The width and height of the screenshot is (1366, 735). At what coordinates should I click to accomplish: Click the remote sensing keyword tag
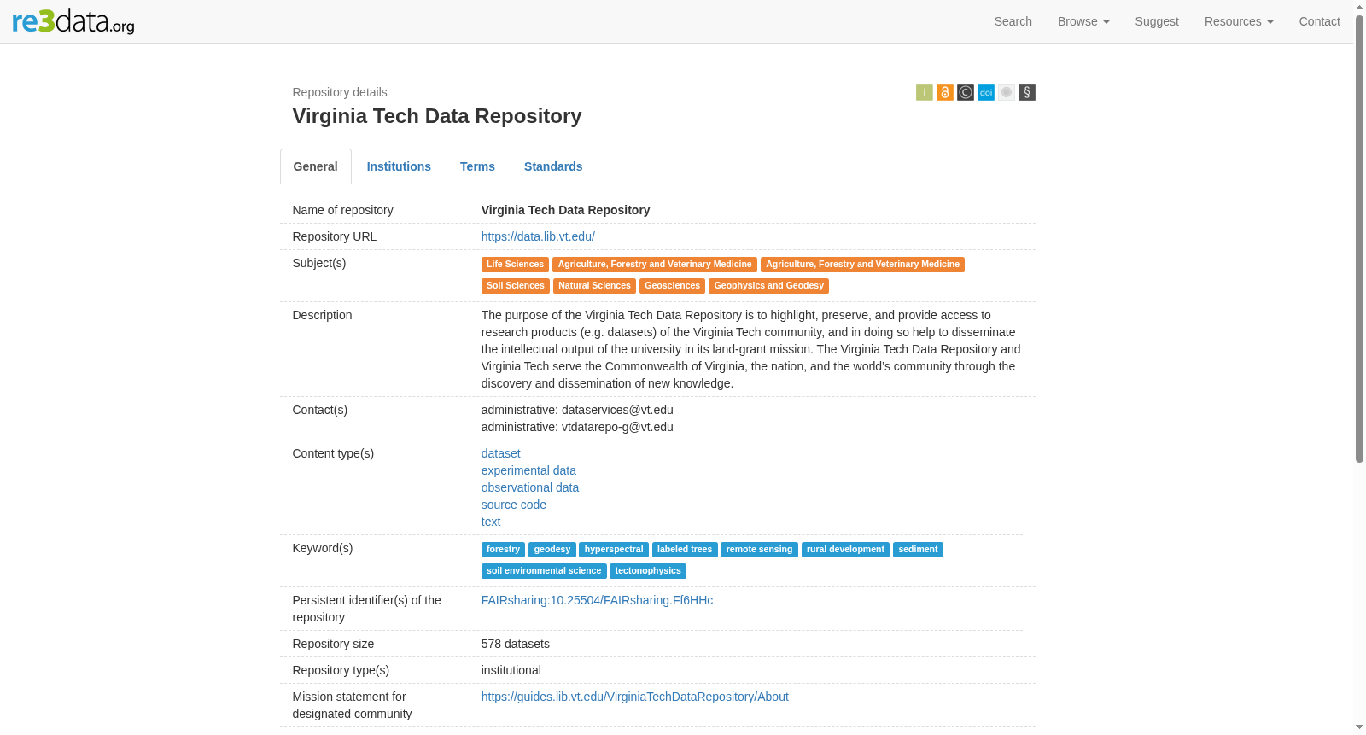pos(759,550)
